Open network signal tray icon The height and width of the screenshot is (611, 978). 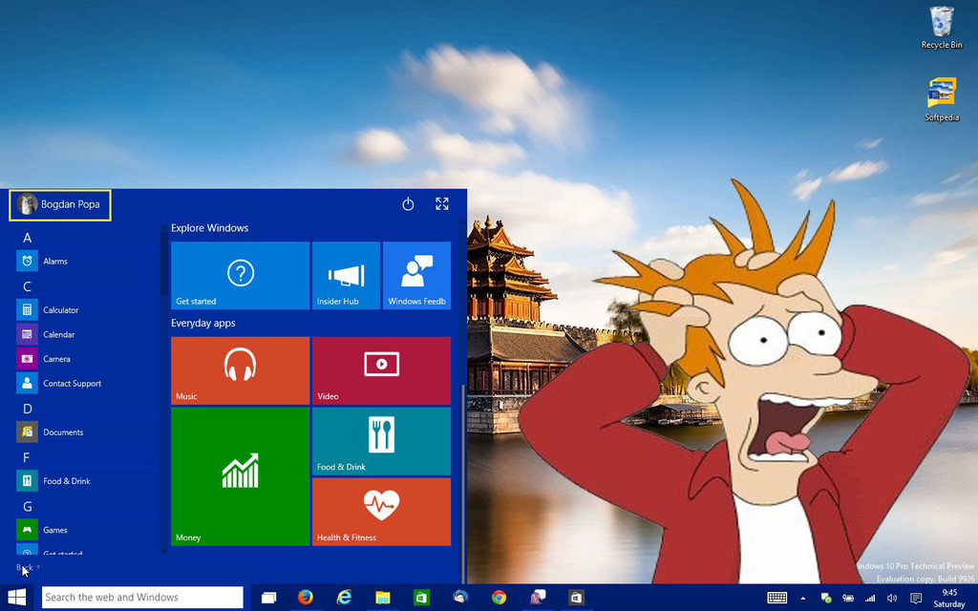pos(870,598)
